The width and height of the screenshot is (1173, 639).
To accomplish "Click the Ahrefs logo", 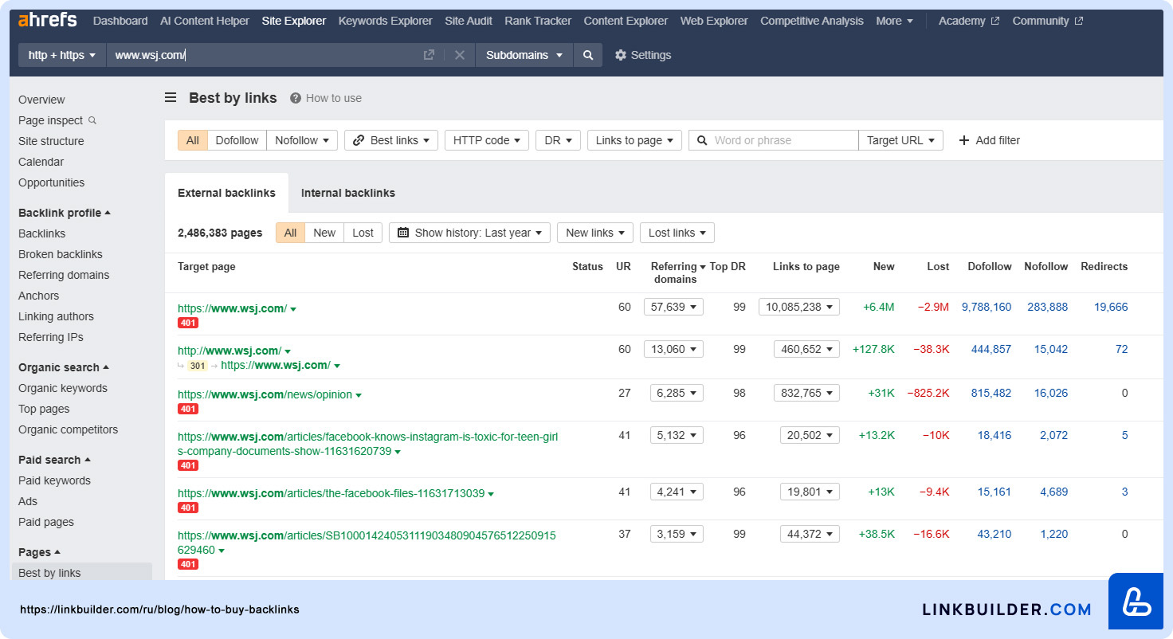I will click(x=47, y=20).
